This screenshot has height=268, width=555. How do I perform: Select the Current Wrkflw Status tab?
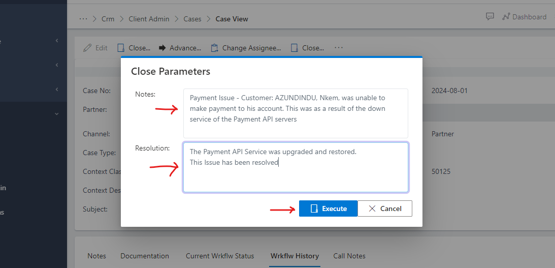pyautogui.click(x=220, y=256)
